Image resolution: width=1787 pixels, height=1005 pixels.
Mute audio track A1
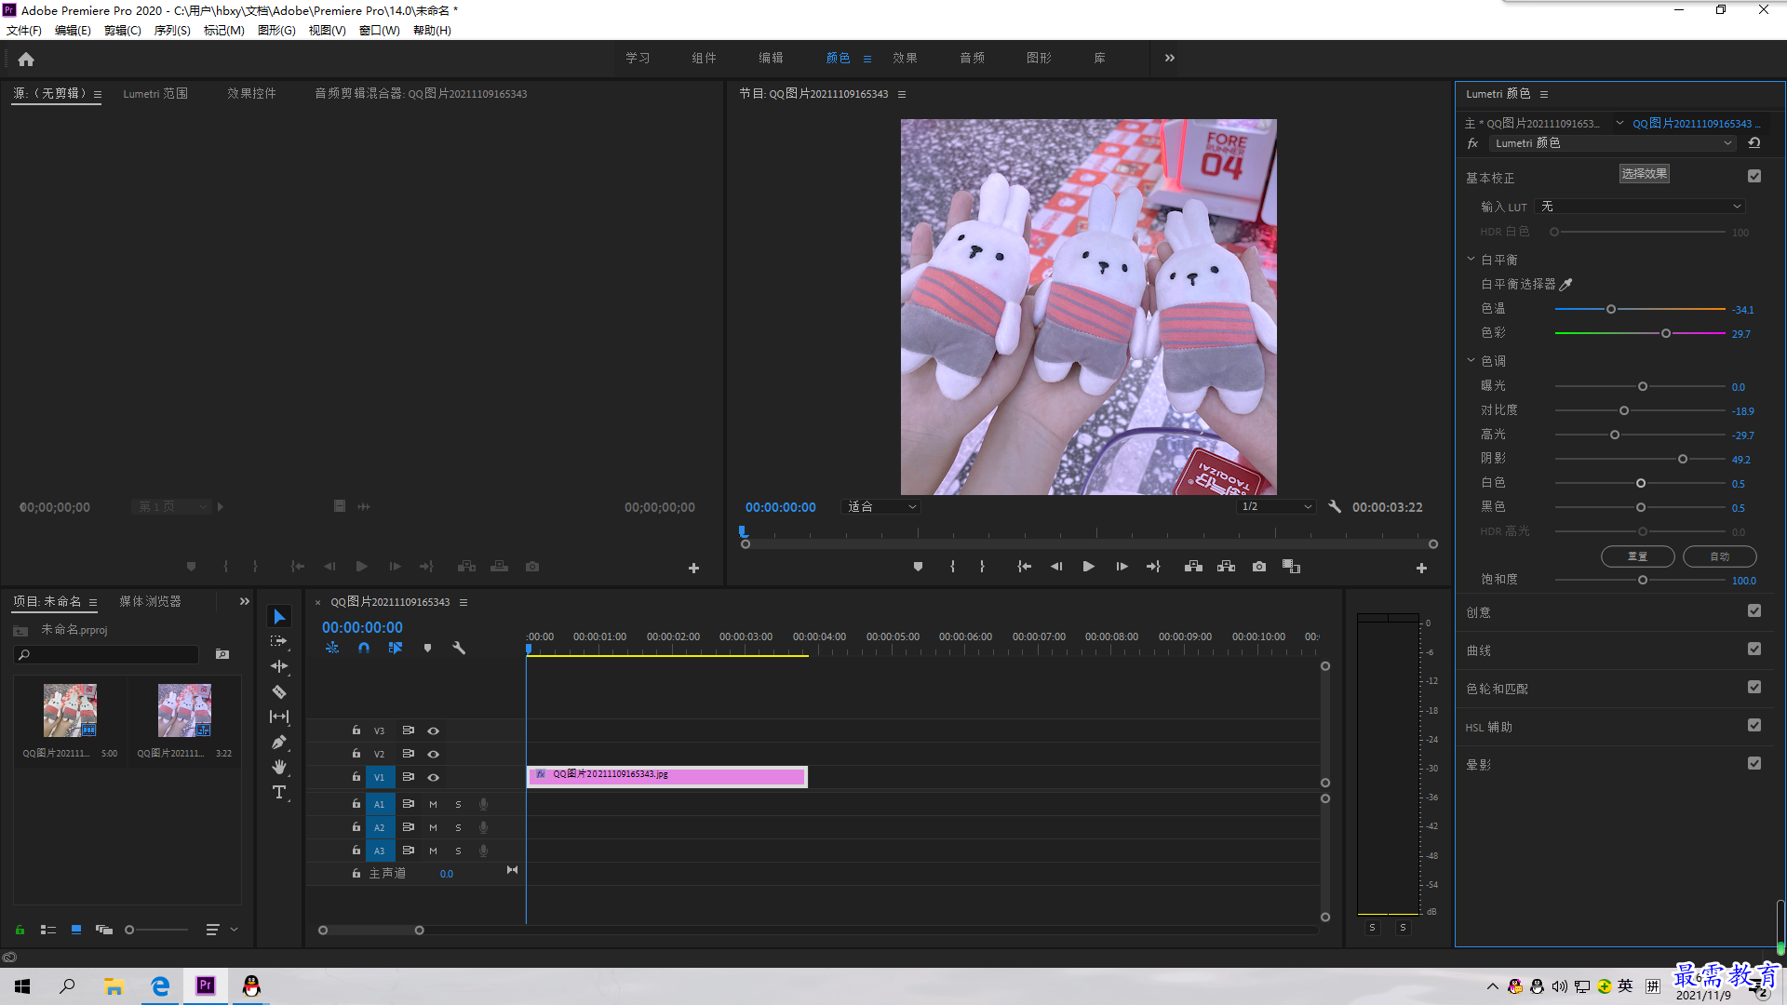tap(433, 804)
